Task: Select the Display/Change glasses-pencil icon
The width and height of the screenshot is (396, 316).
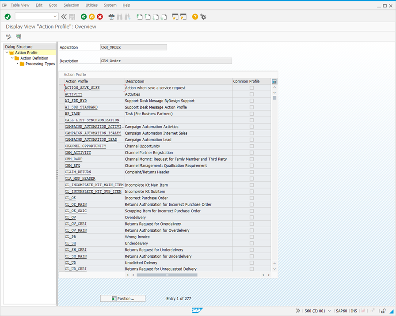Action: pos(8,37)
